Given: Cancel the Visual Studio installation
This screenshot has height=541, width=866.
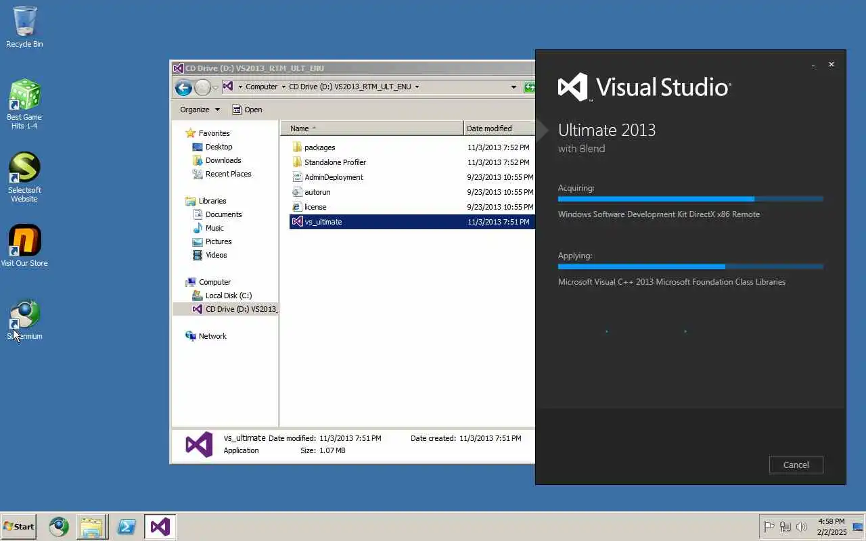Looking at the screenshot, I should (796, 465).
